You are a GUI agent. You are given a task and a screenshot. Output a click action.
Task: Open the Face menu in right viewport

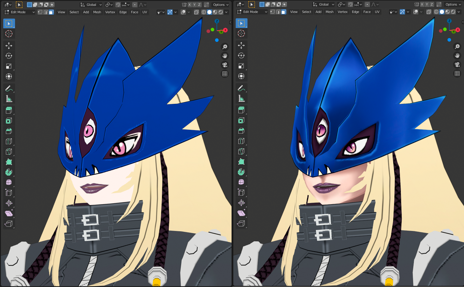point(367,12)
